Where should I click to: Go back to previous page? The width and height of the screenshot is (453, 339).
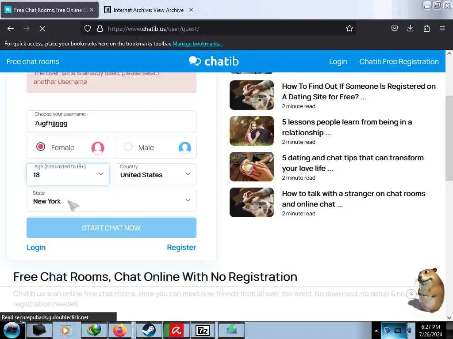[11, 29]
